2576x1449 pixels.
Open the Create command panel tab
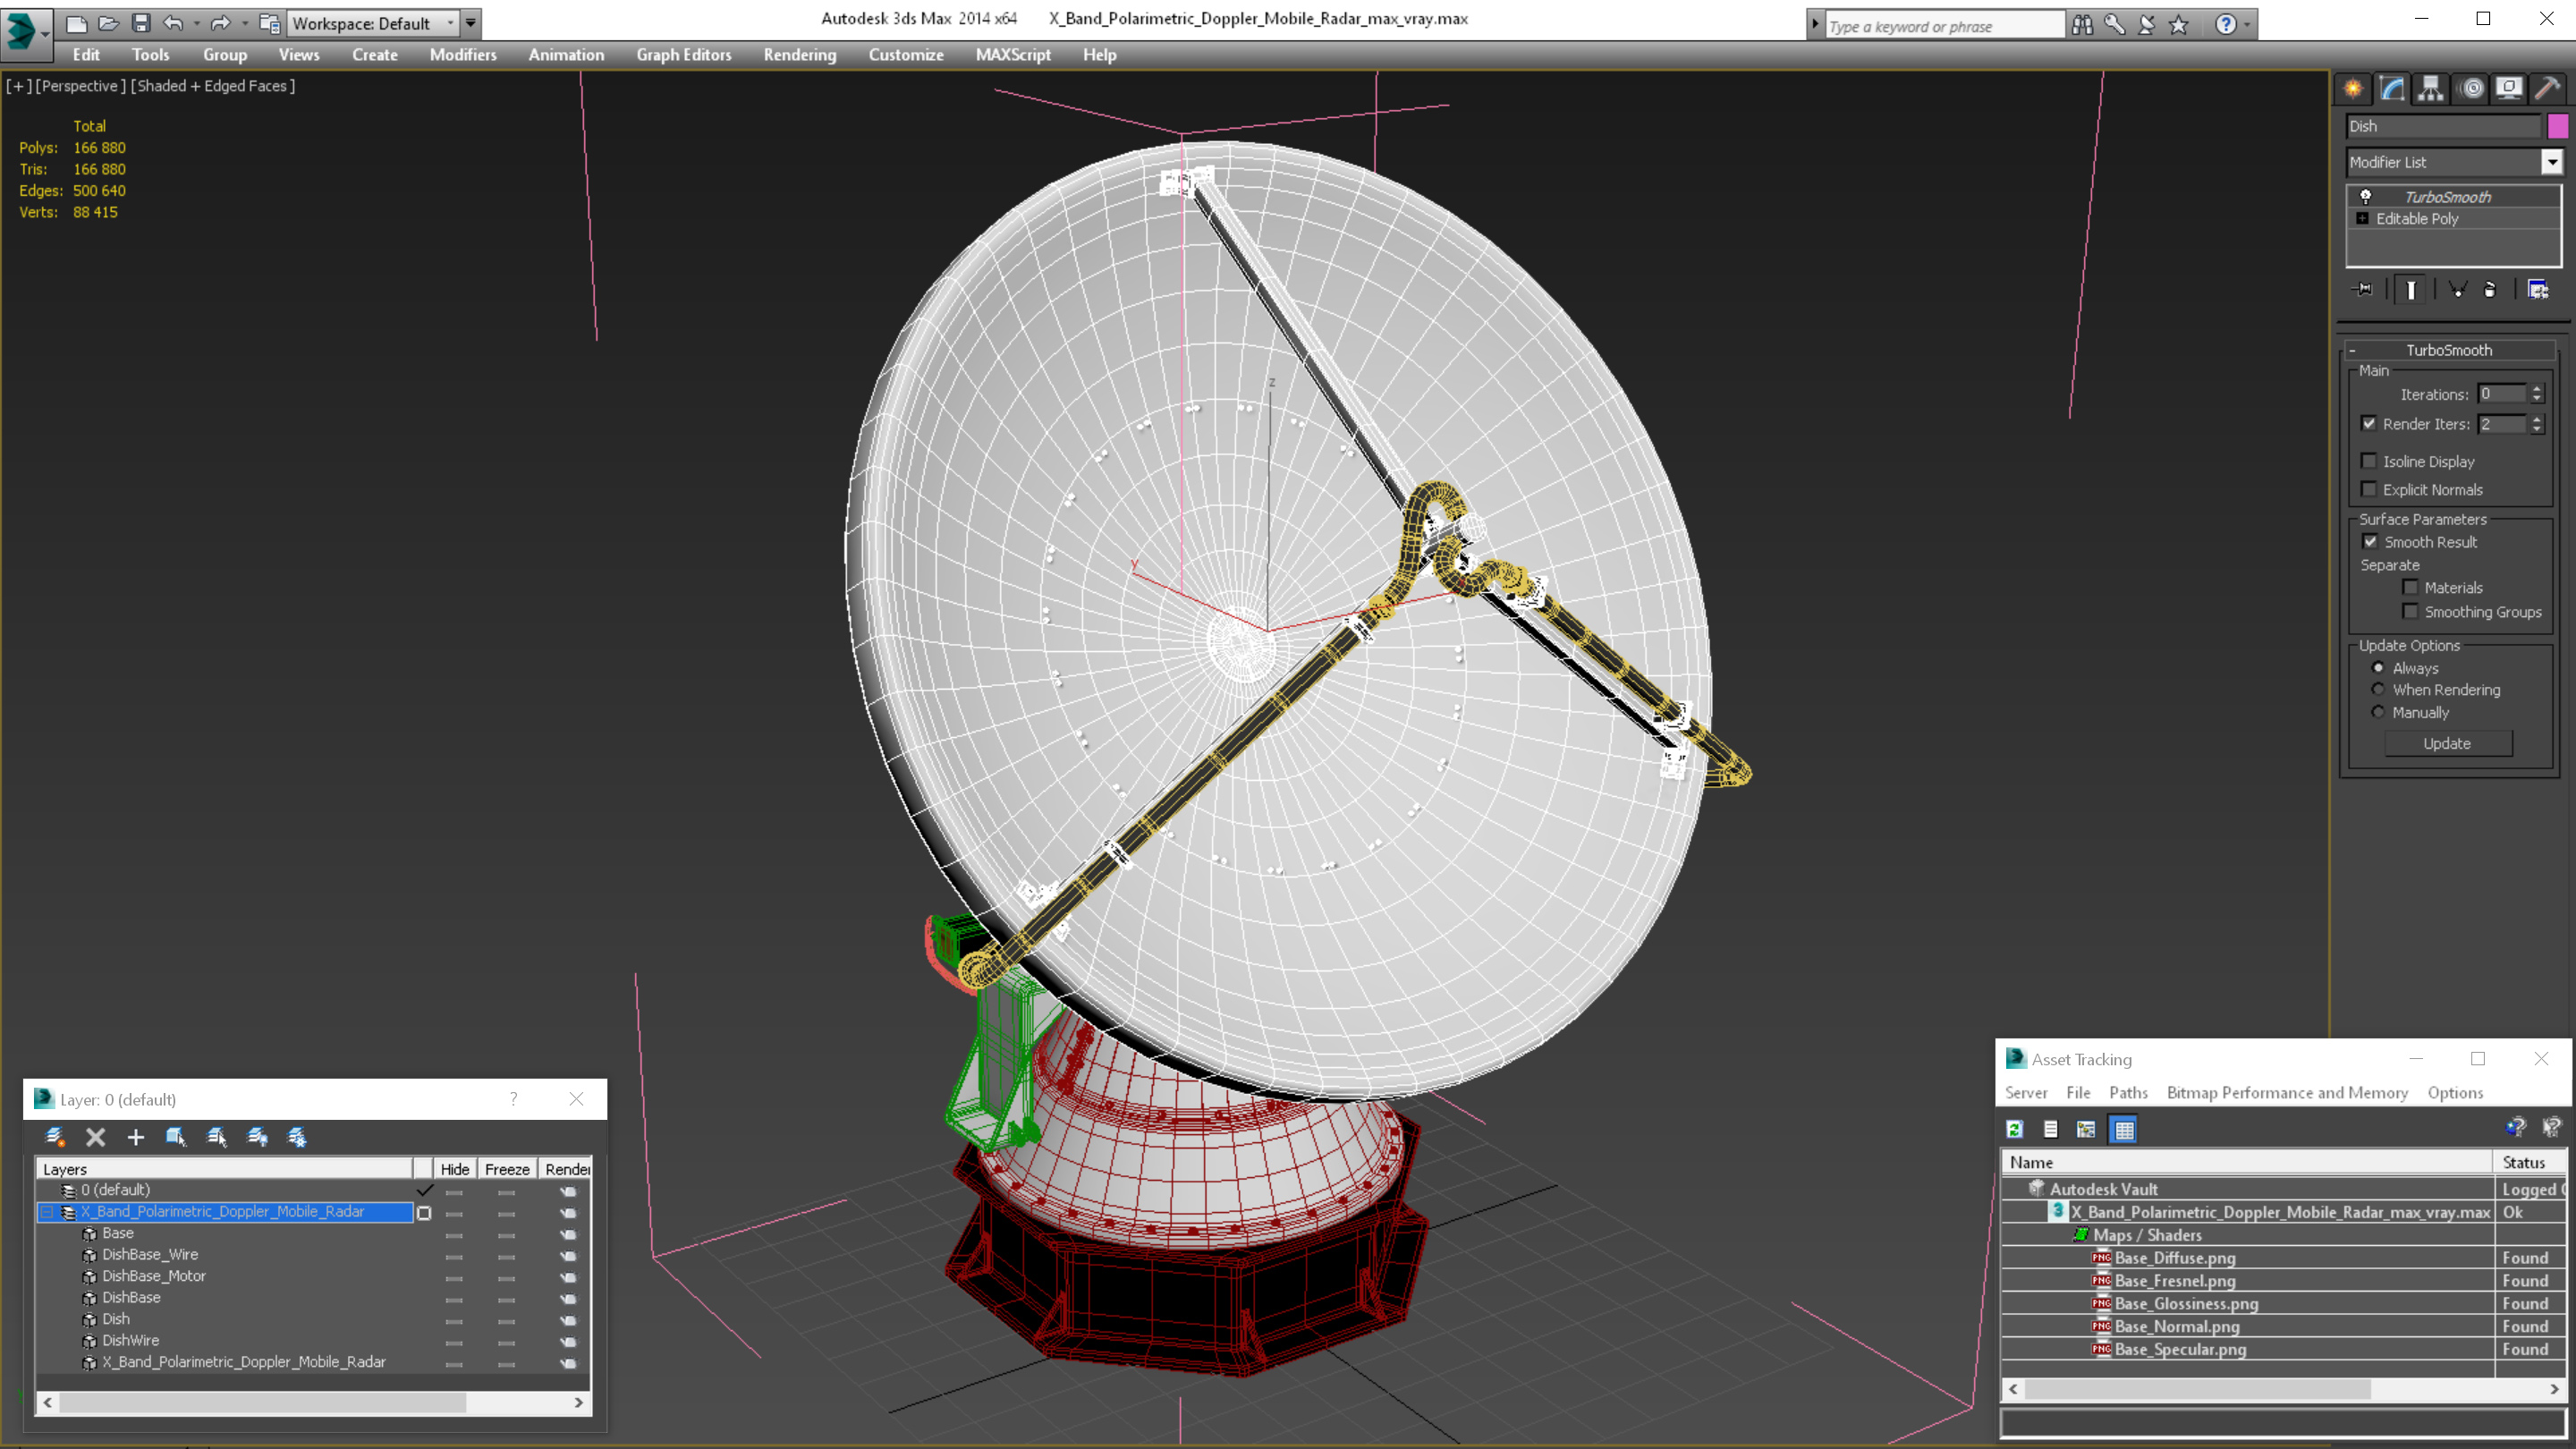point(2353,89)
